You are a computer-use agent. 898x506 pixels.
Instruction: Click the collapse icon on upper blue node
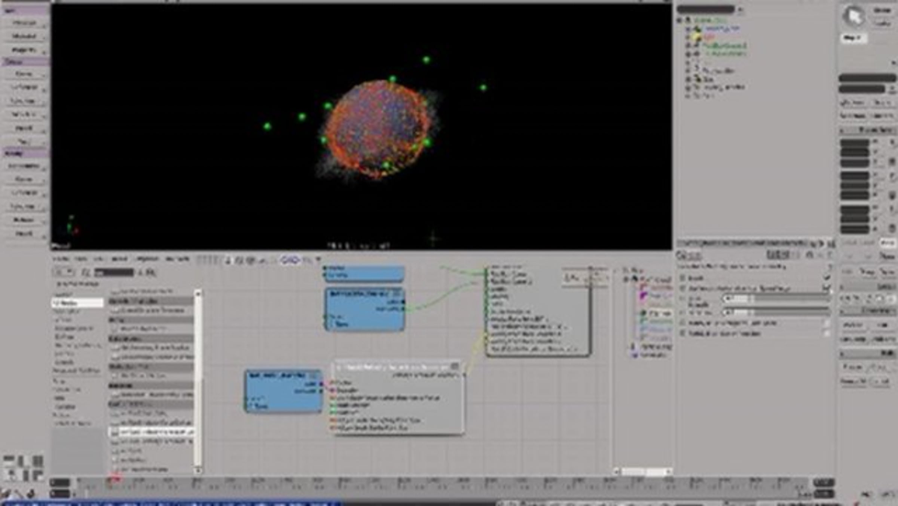pos(397,293)
